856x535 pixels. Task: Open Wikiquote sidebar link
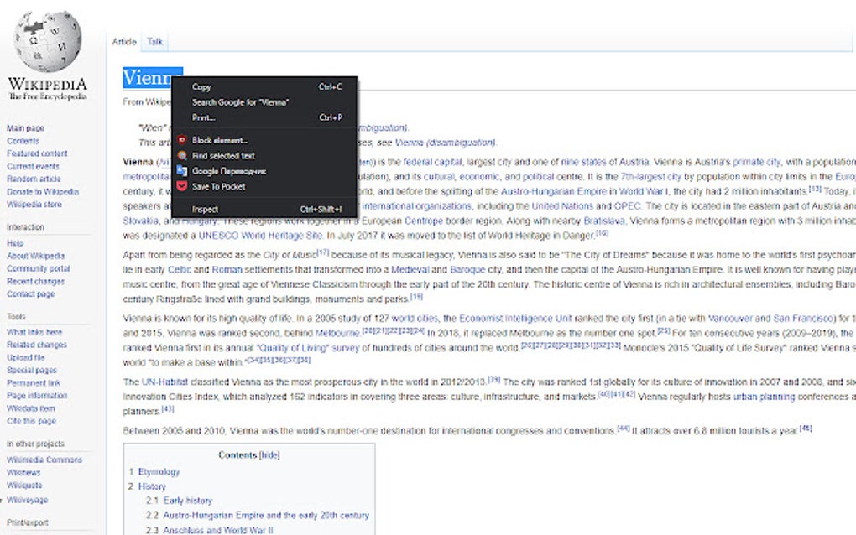click(24, 486)
